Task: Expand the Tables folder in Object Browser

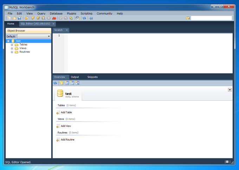Action: [x=12, y=45]
